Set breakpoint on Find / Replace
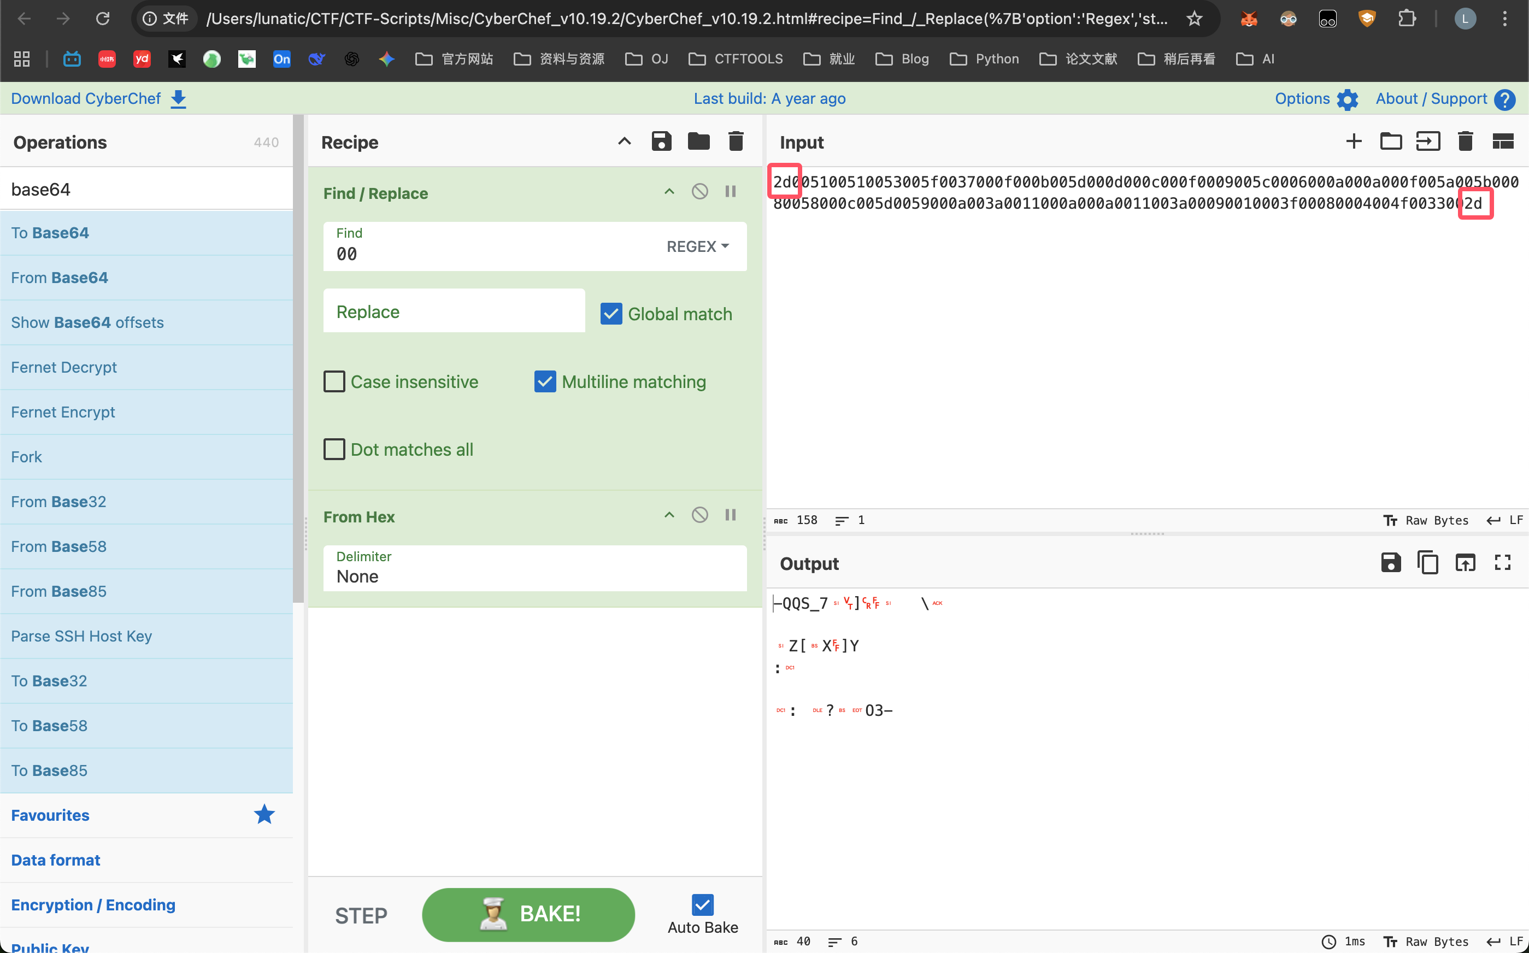The width and height of the screenshot is (1529, 953). point(731,192)
